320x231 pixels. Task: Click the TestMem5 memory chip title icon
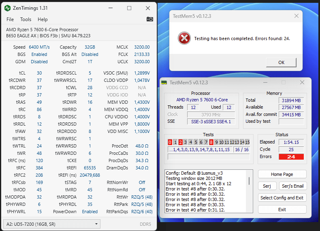tap(164, 83)
